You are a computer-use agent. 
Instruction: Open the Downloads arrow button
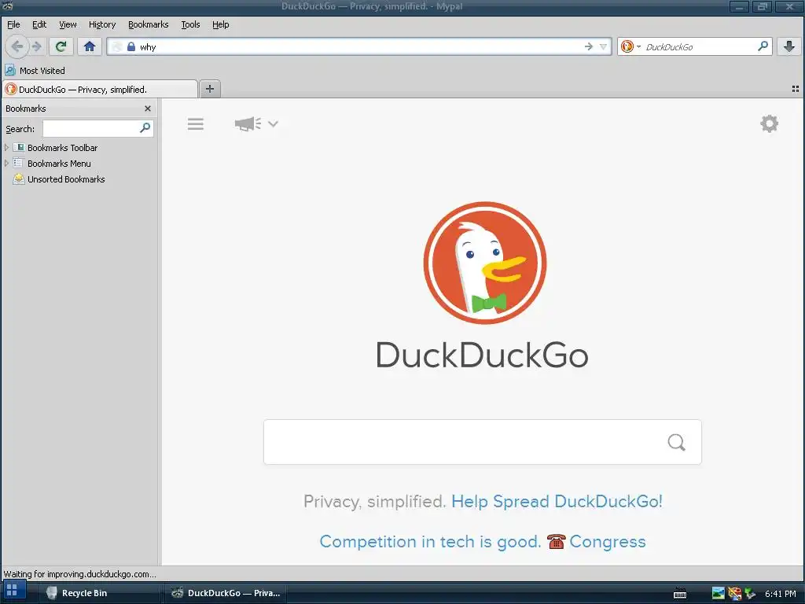click(x=789, y=46)
